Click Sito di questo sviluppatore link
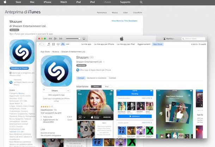This screenshot has width=215, height=147. (x=51, y=135)
